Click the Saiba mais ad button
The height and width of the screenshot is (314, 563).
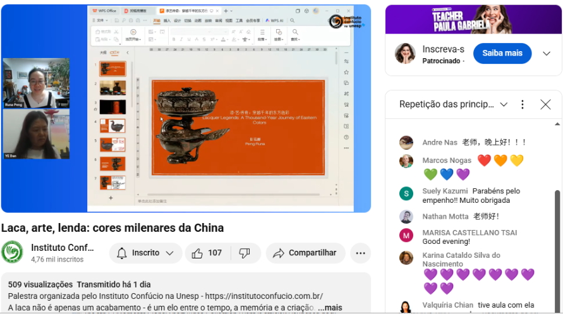point(502,54)
